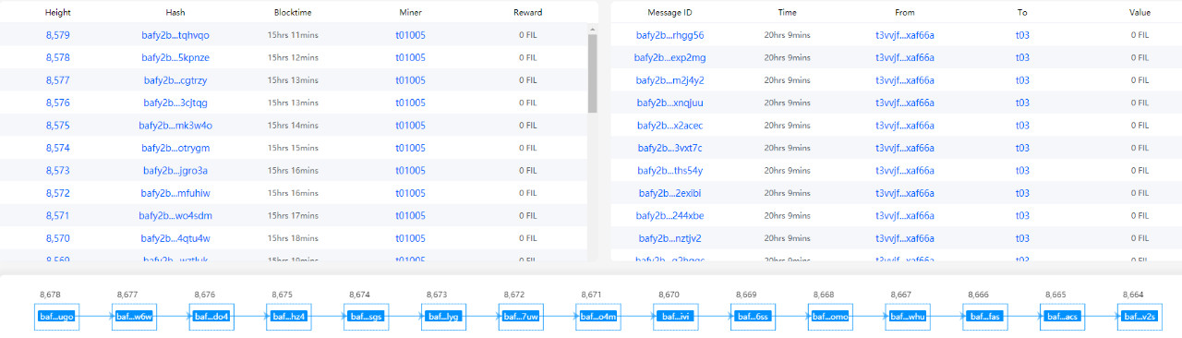Open recipient t03 in bafy2b...nztjv2 row

click(1022, 238)
